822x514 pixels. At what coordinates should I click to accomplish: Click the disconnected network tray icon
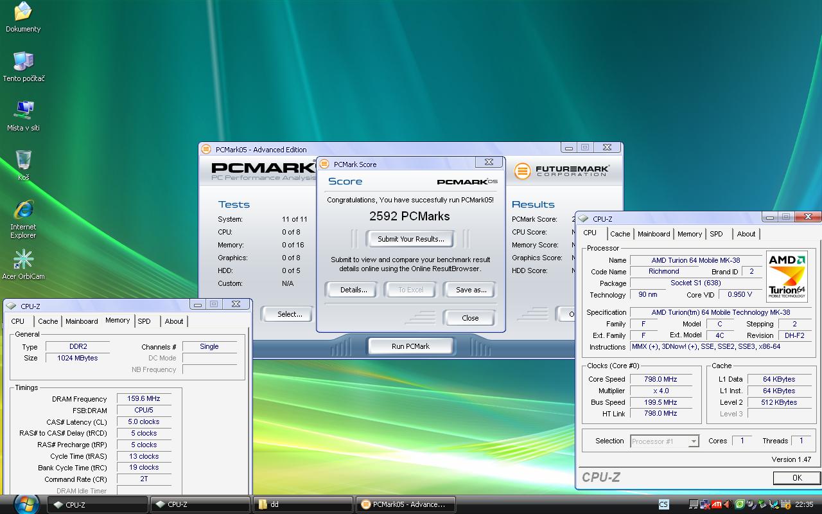(x=704, y=504)
